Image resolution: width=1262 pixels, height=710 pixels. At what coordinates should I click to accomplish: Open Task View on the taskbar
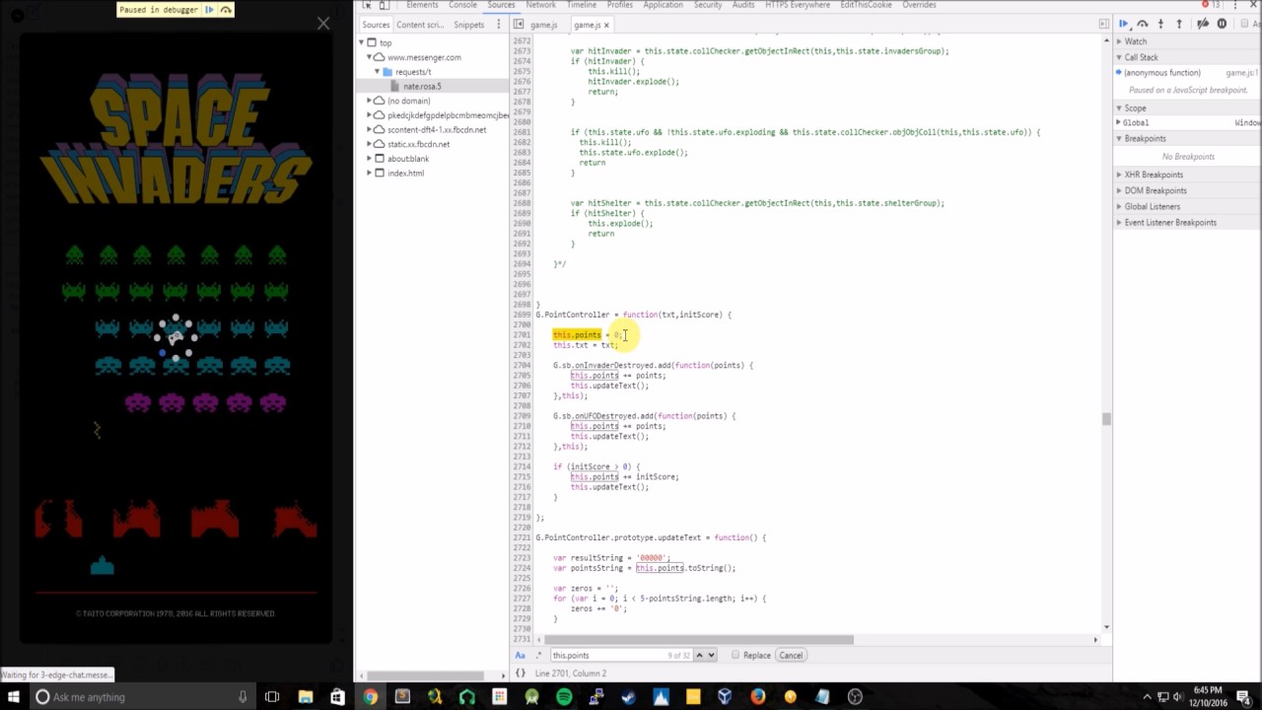point(272,697)
